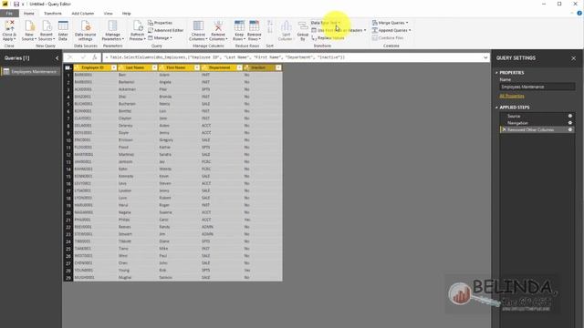
Task: Collapse the Queries pane
Action: pyautogui.click(x=57, y=58)
